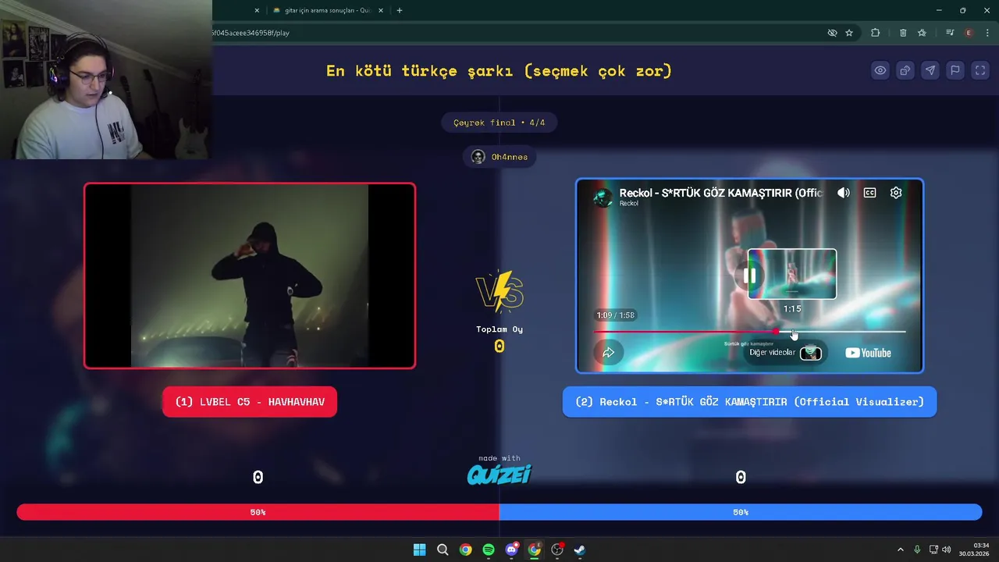The height and width of the screenshot is (562, 999).
Task: Click the crossed-eye icon in address bar
Action: tap(832, 33)
